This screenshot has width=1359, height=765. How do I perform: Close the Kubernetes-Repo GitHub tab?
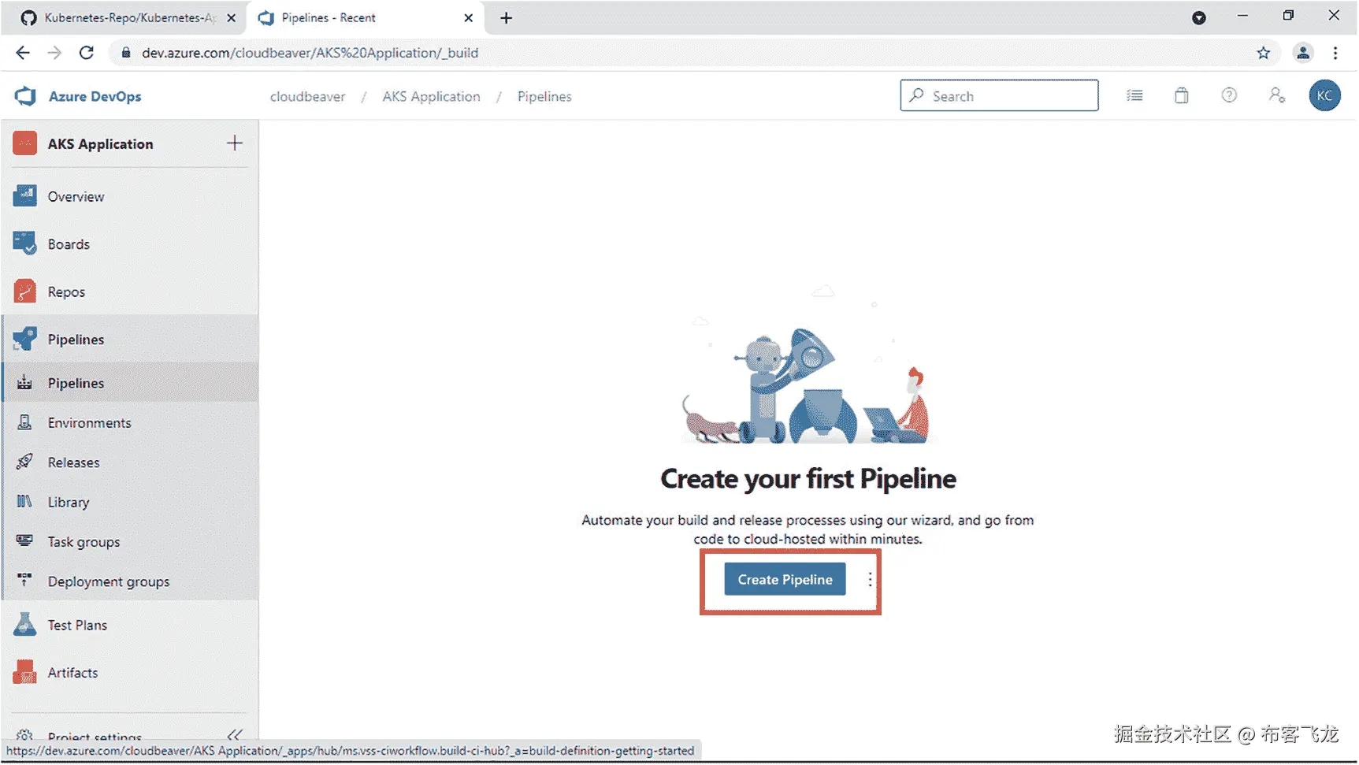click(231, 17)
